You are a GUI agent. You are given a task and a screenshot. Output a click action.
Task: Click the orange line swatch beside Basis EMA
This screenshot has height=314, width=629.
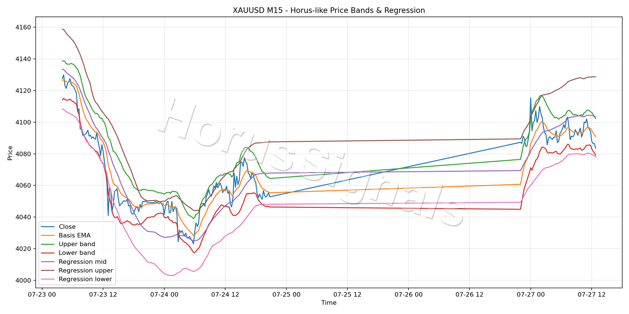(48, 235)
